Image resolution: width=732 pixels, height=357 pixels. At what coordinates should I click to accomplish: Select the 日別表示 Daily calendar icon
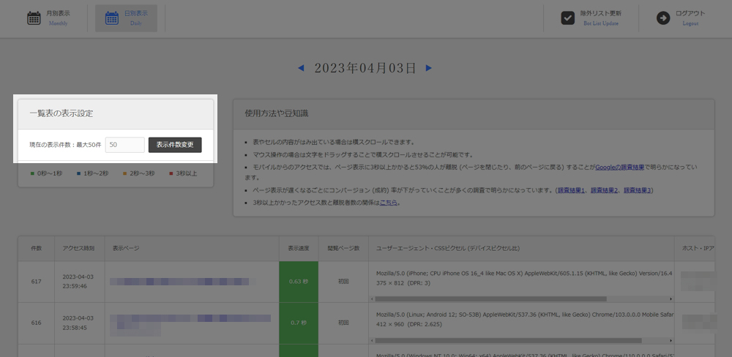(x=111, y=18)
